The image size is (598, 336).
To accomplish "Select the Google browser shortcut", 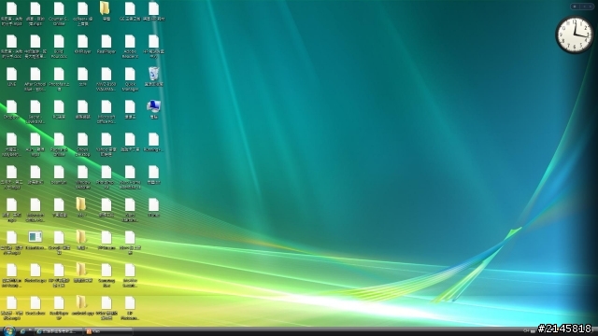I will click(59, 244).
